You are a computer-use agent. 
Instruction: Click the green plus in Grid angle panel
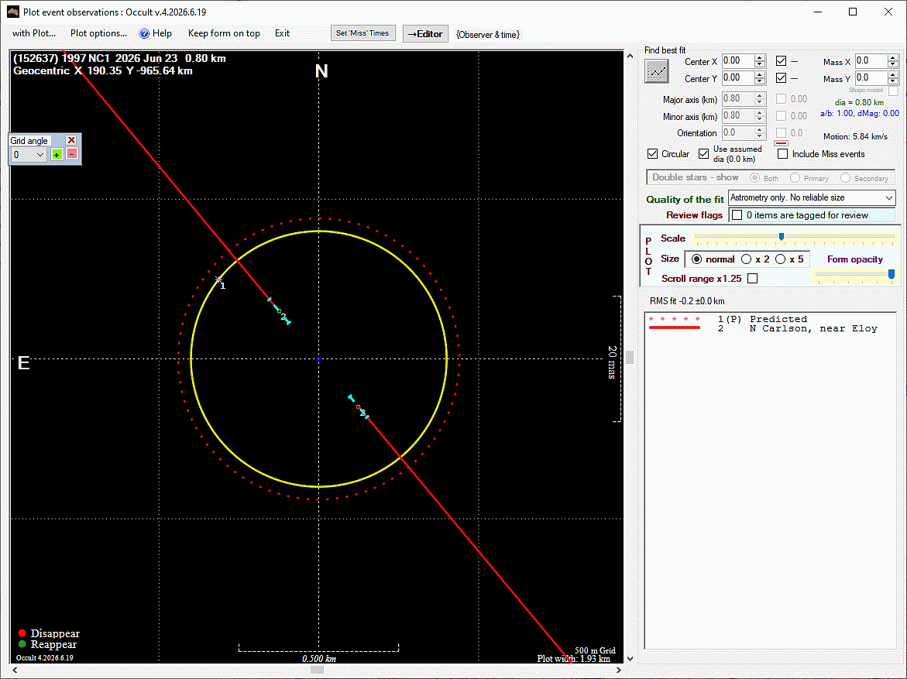(57, 154)
